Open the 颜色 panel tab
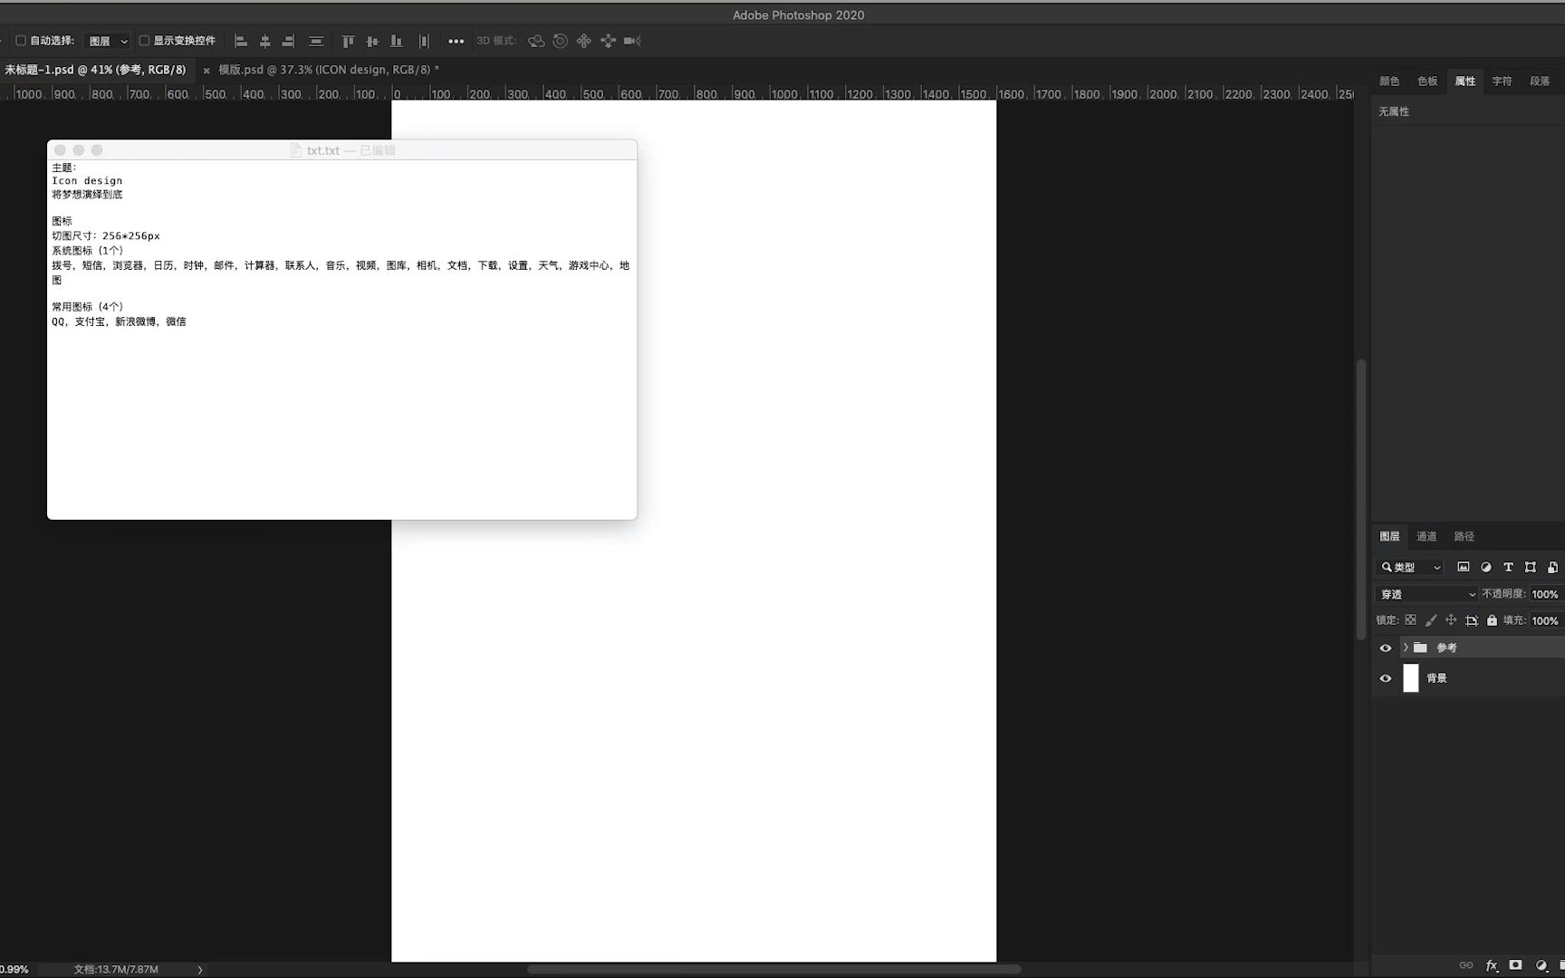Viewport: 1565px width, 978px height. [1389, 81]
